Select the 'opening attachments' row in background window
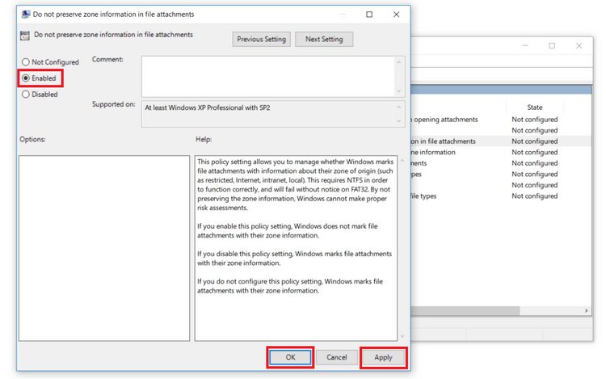This screenshot has height=379, width=606. click(500, 120)
